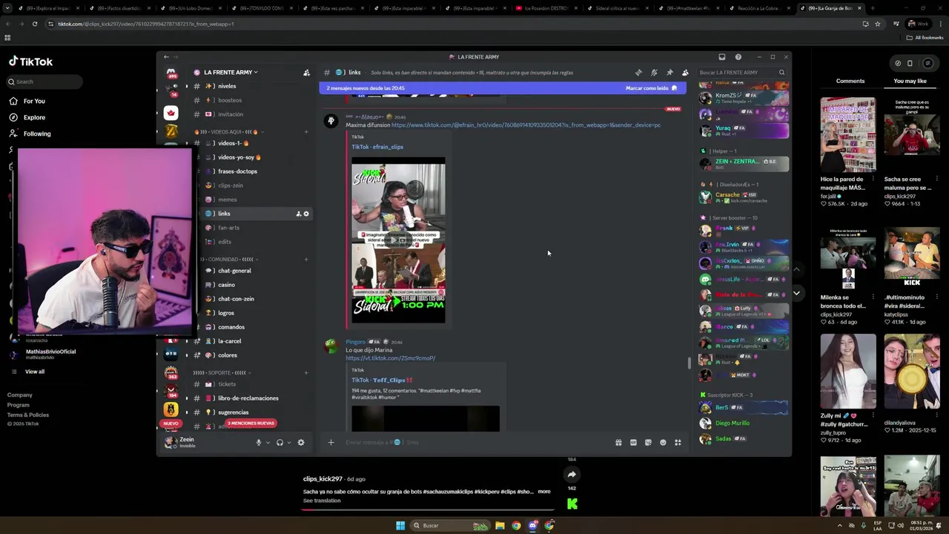This screenshot has width=949, height=534.
Task: Click TikTok video progress bar
Action: coord(428,511)
